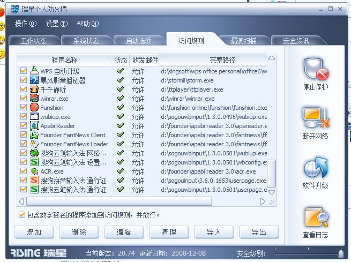Select the Founder FantNews Loader icon
The height and width of the screenshot is (262, 351).
[34, 144]
